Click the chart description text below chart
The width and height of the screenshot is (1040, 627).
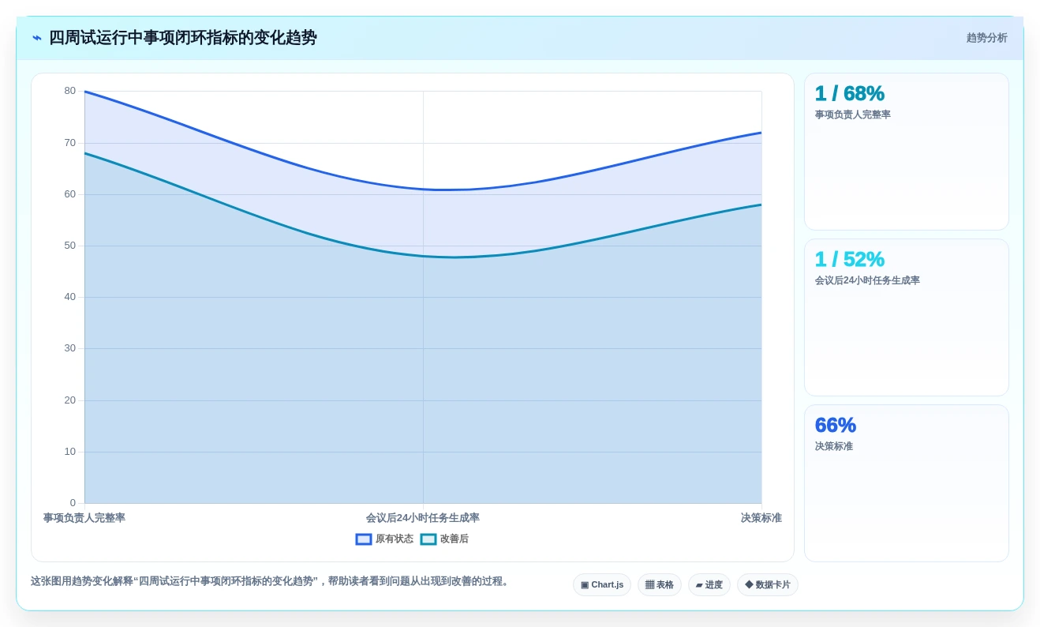(x=271, y=581)
